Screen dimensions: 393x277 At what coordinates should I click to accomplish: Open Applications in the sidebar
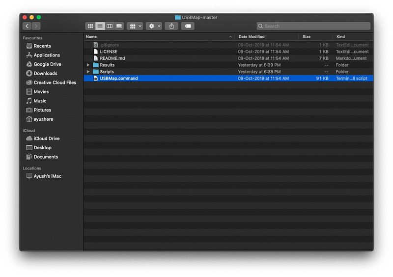43,55
